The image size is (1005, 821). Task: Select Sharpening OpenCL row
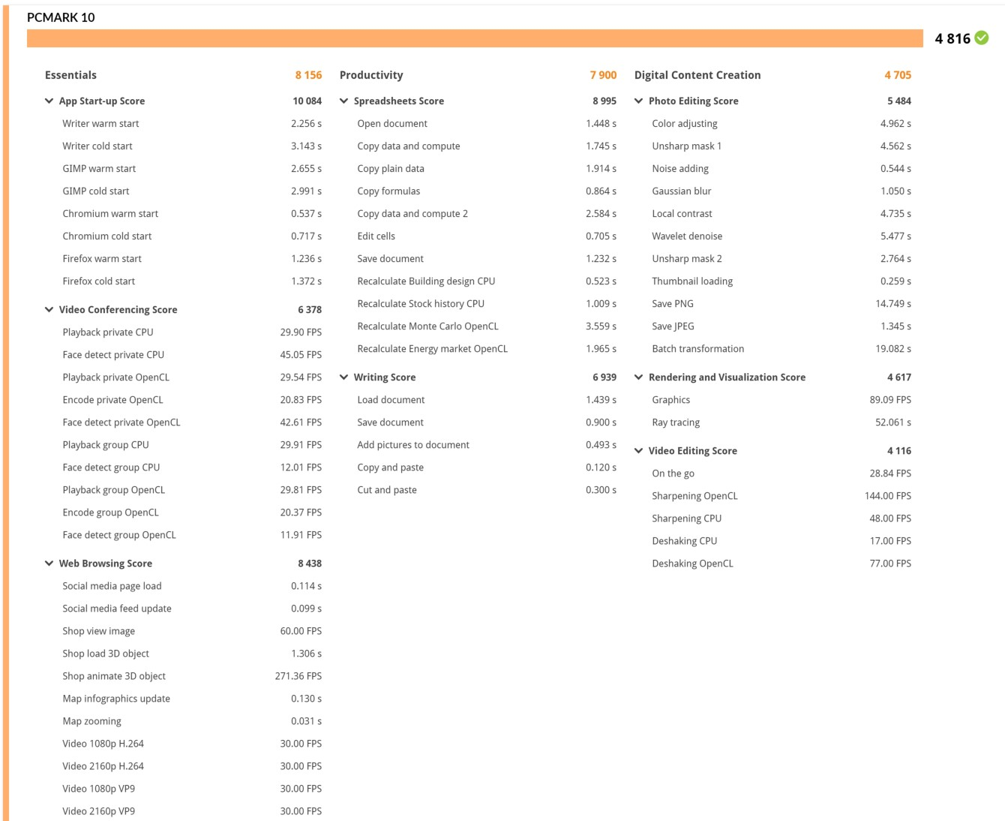tap(781, 495)
